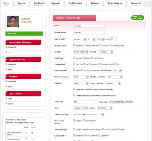Click bullet icon beside Express Interests Send

[x=6, y=69]
